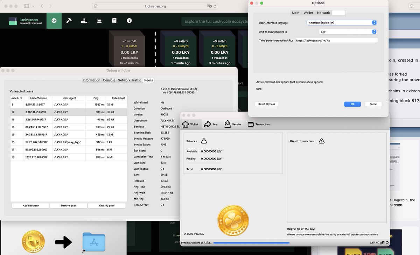
Task: Open the luckyscan dashboard icon
Action: coord(54,21)
